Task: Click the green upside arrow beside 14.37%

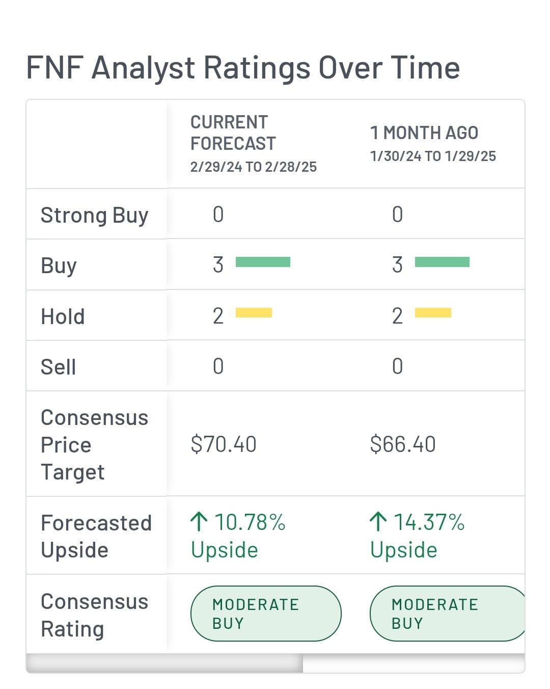Action: (x=378, y=522)
